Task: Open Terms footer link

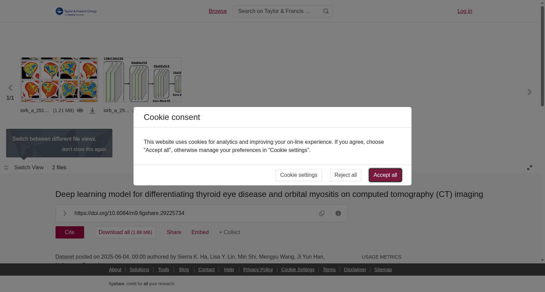Action: (329, 270)
